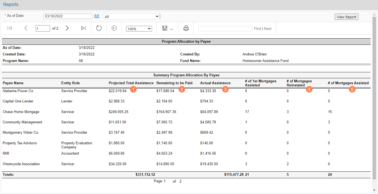Select the Reports header tab

pyautogui.click(x=11, y=4)
